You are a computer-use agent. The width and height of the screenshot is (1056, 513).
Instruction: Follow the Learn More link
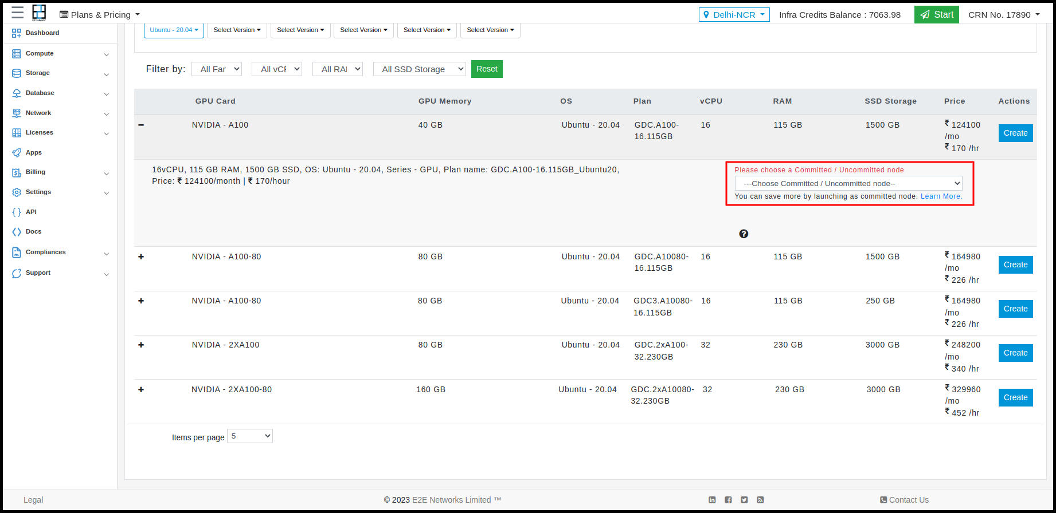[941, 196]
